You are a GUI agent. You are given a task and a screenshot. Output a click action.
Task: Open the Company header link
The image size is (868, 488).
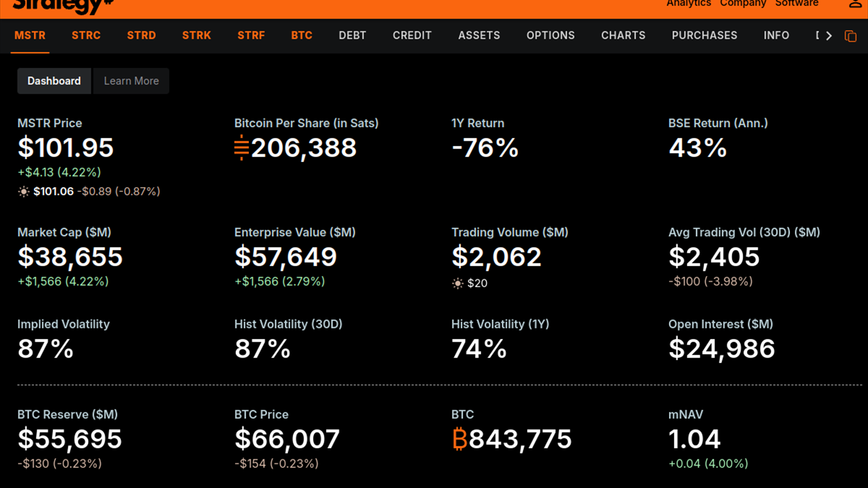tap(743, 3)
